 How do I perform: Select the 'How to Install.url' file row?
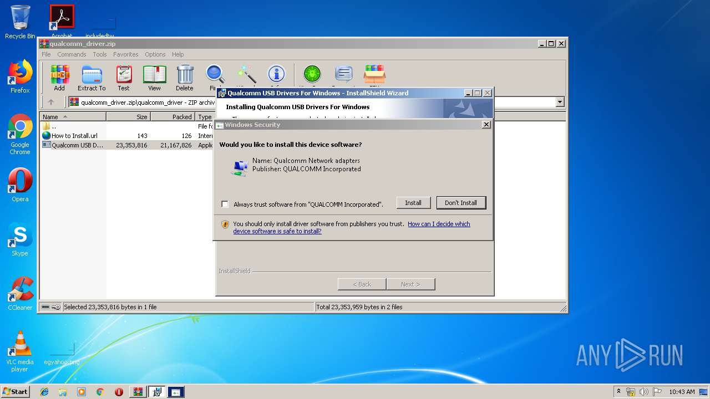point(128,136)
